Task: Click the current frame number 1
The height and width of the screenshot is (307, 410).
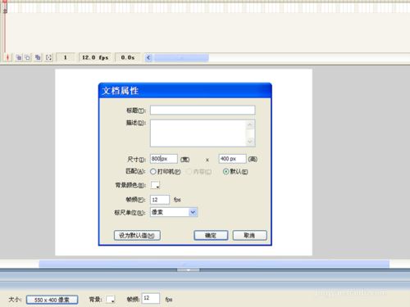Action: point(65,57)
